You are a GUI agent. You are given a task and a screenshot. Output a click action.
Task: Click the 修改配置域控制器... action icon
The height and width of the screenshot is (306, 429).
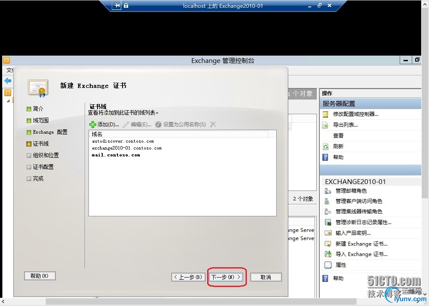(325, 114)
